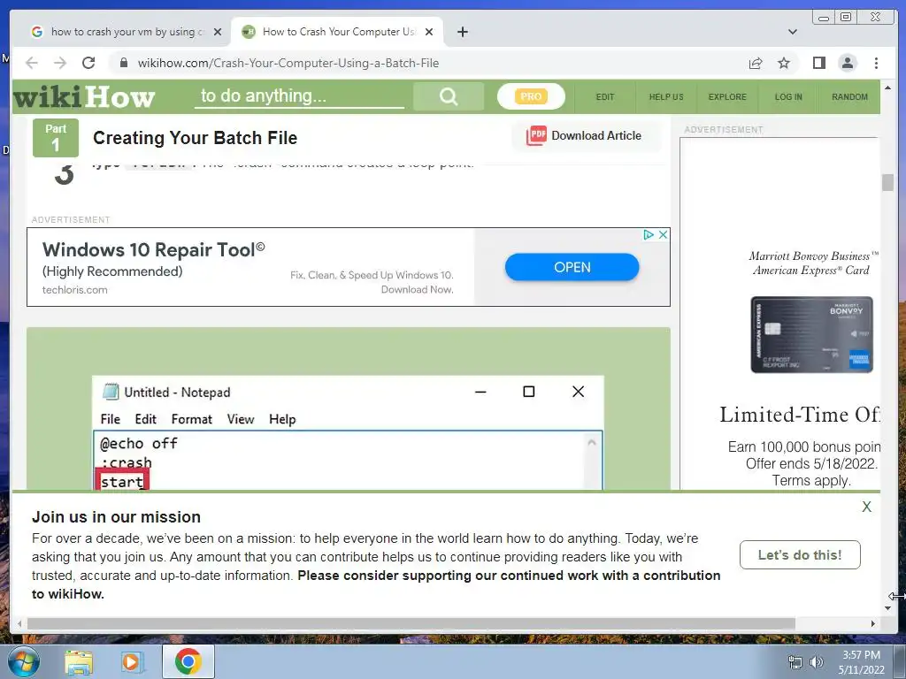This screenshot has width=906, height=679.
Task: Click the PDF icon beside Download Article
Action: pyautogui.click(x=535, y=135)
